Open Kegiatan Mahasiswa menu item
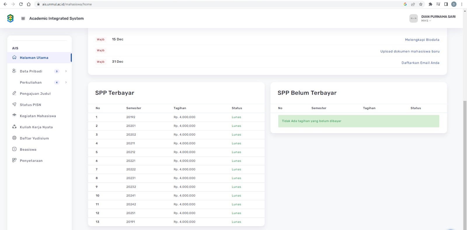This screenshot has height=230, width=467. pos(38,116)
